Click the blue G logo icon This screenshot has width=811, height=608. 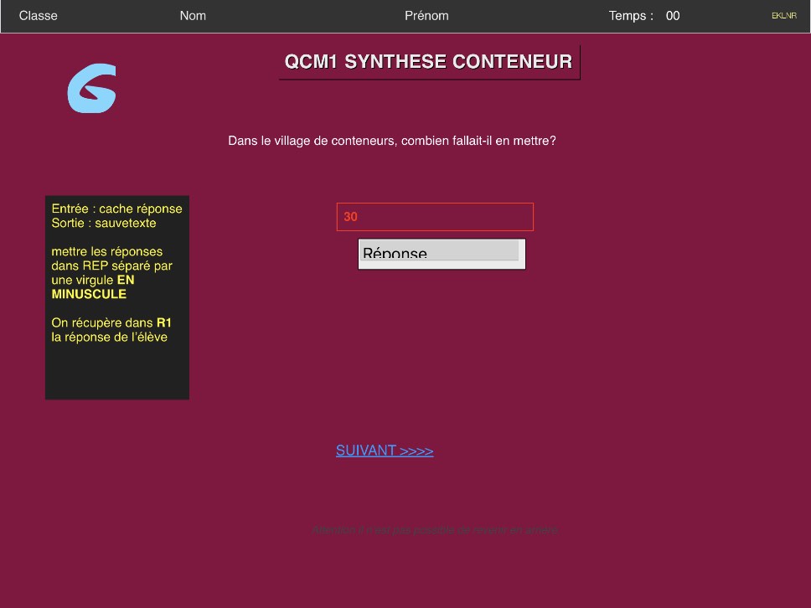(91, 89)
